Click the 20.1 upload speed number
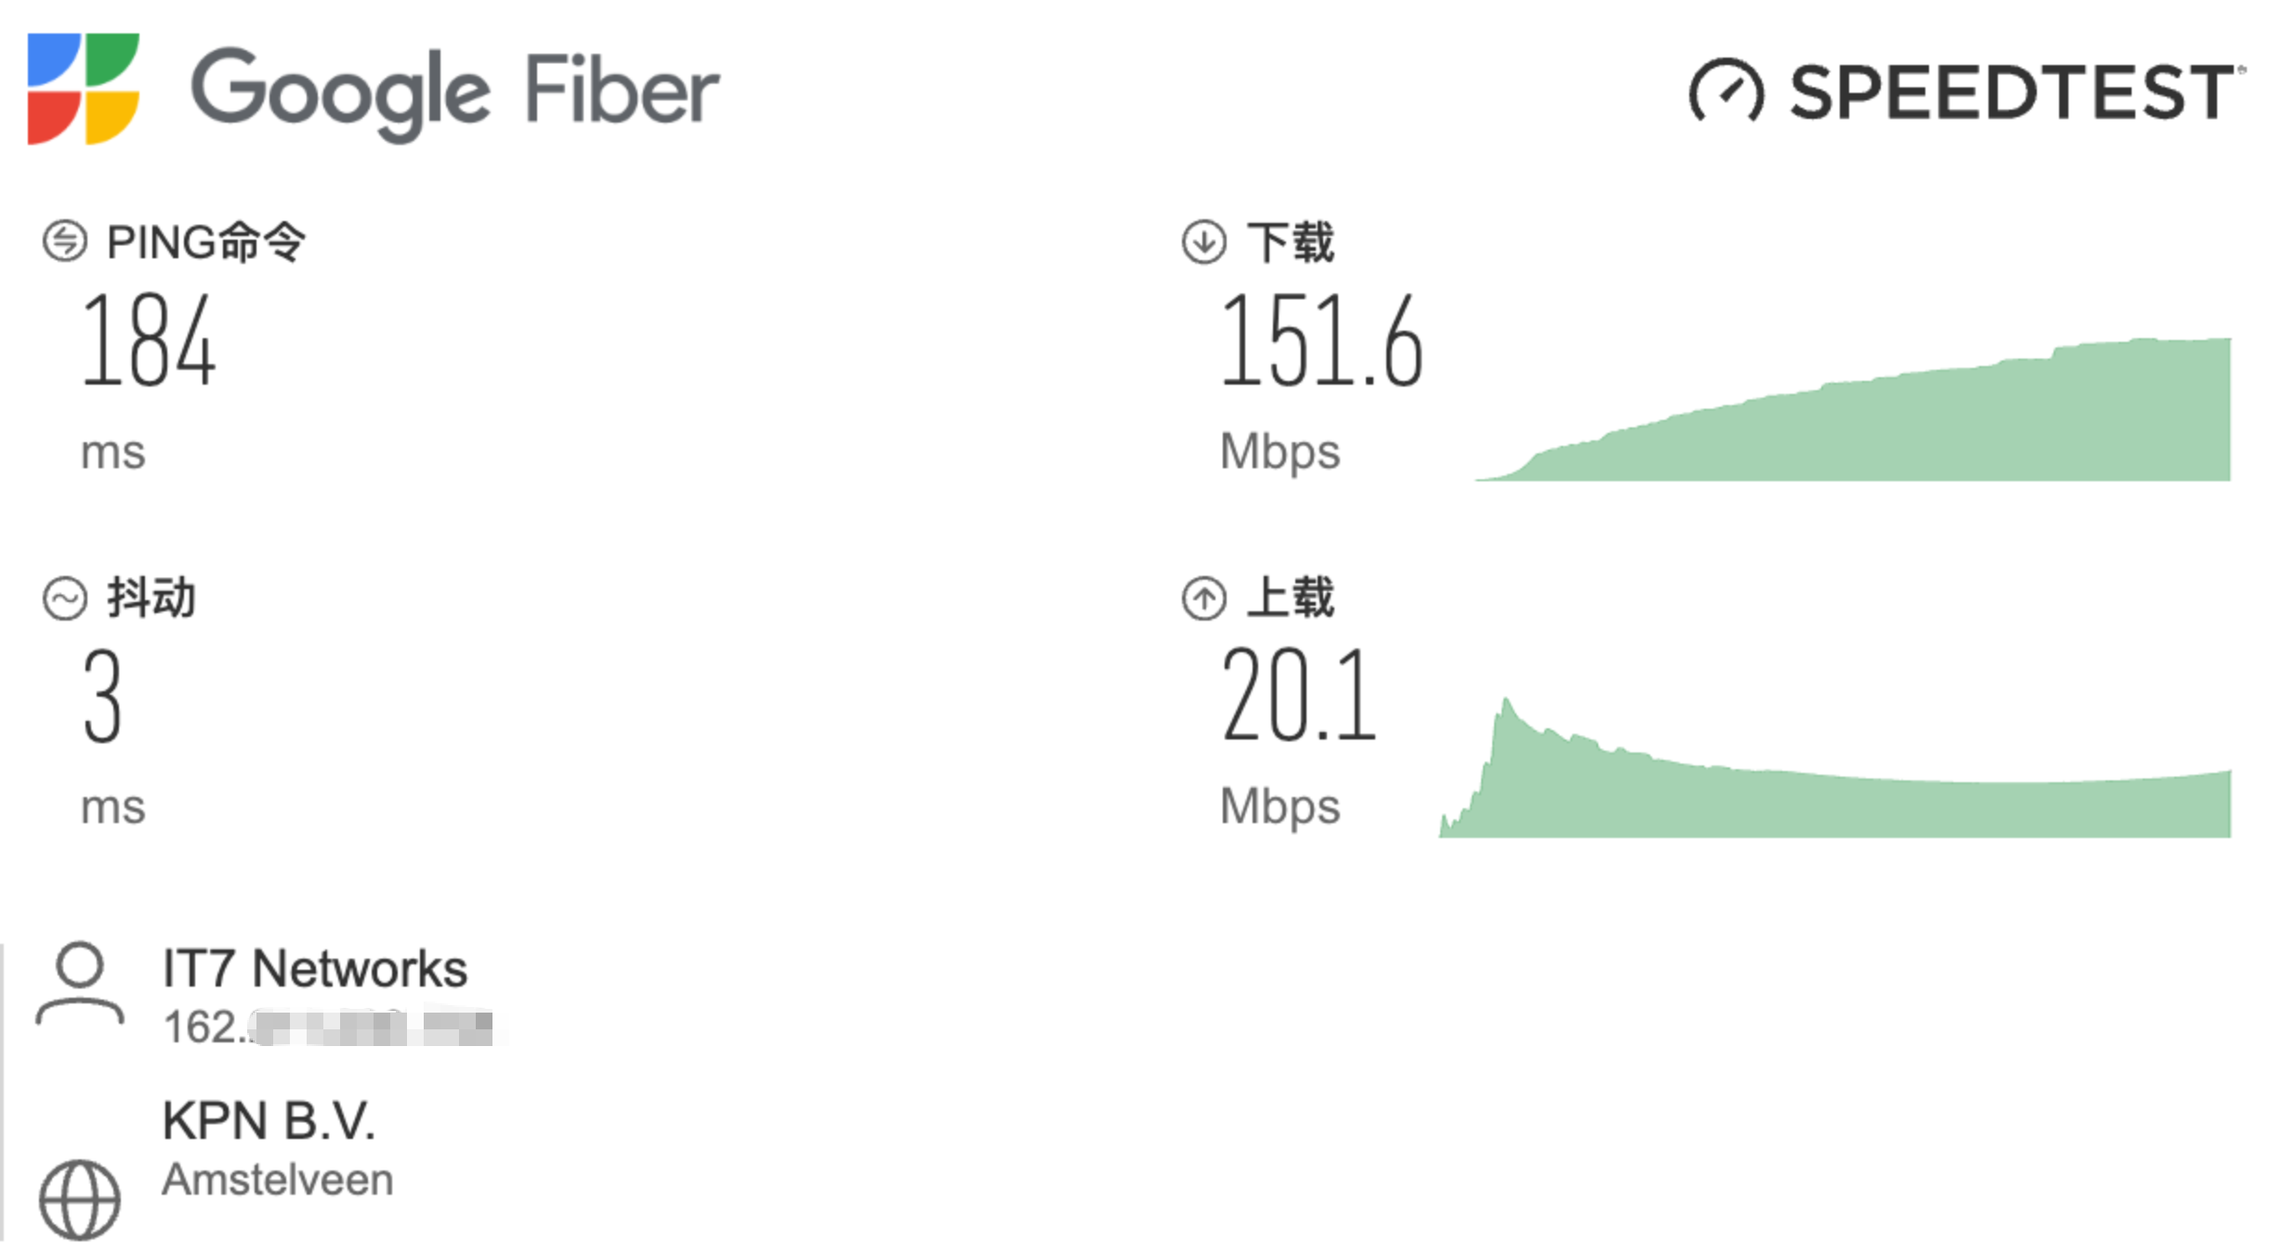Screen dimensions: 2284x1256 pos(1299,695)
